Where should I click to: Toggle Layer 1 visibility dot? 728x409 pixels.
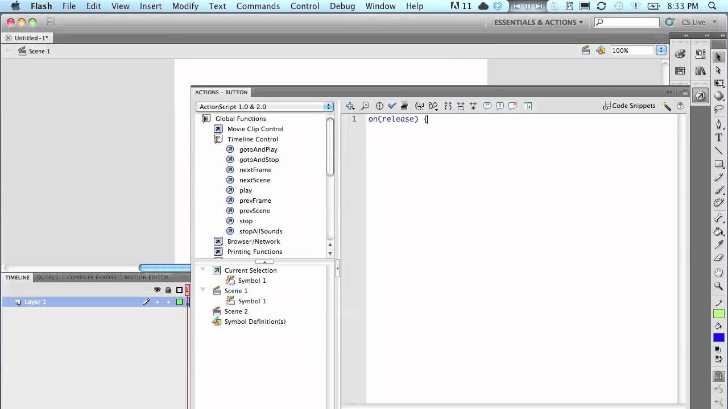click(158, 302)
